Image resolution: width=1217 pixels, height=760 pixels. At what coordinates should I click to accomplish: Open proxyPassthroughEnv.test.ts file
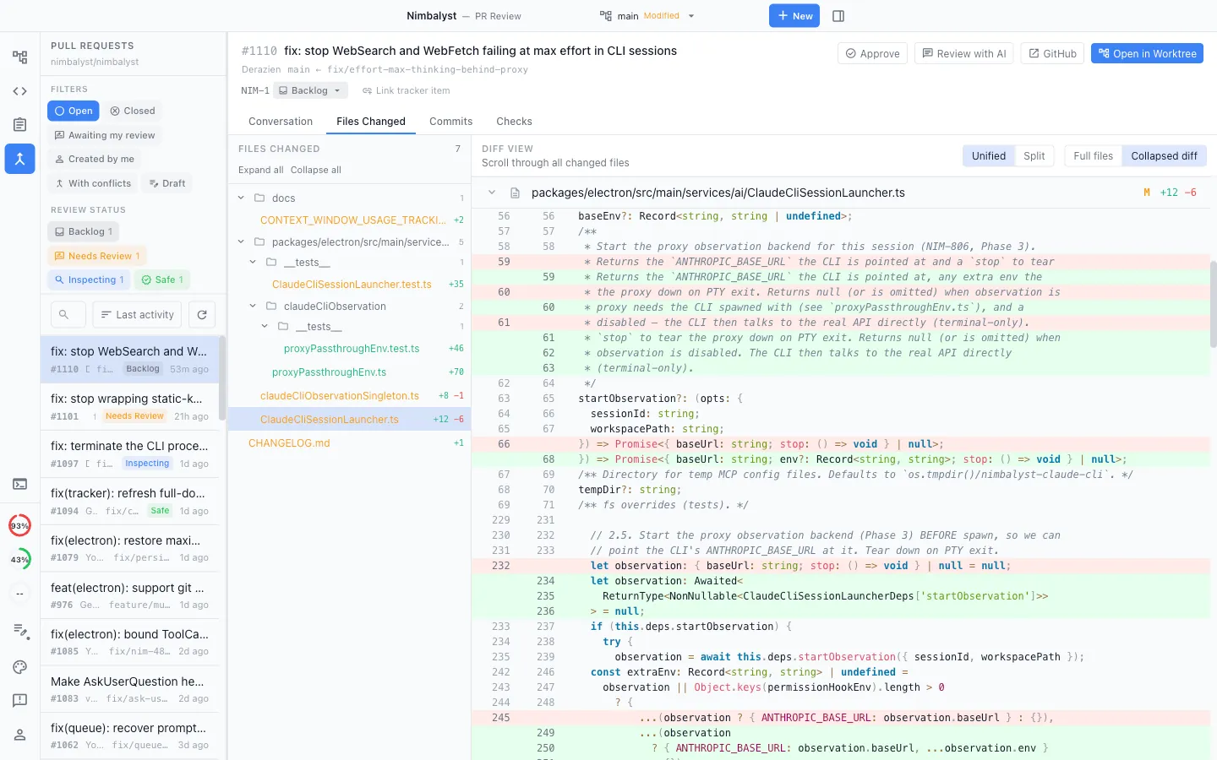(x=349, y=348)
